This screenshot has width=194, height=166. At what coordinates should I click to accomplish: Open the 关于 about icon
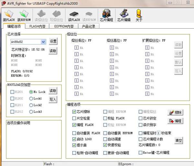[139, 15]
